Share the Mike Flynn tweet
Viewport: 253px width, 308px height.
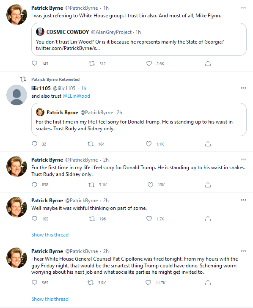coord(208,63)
